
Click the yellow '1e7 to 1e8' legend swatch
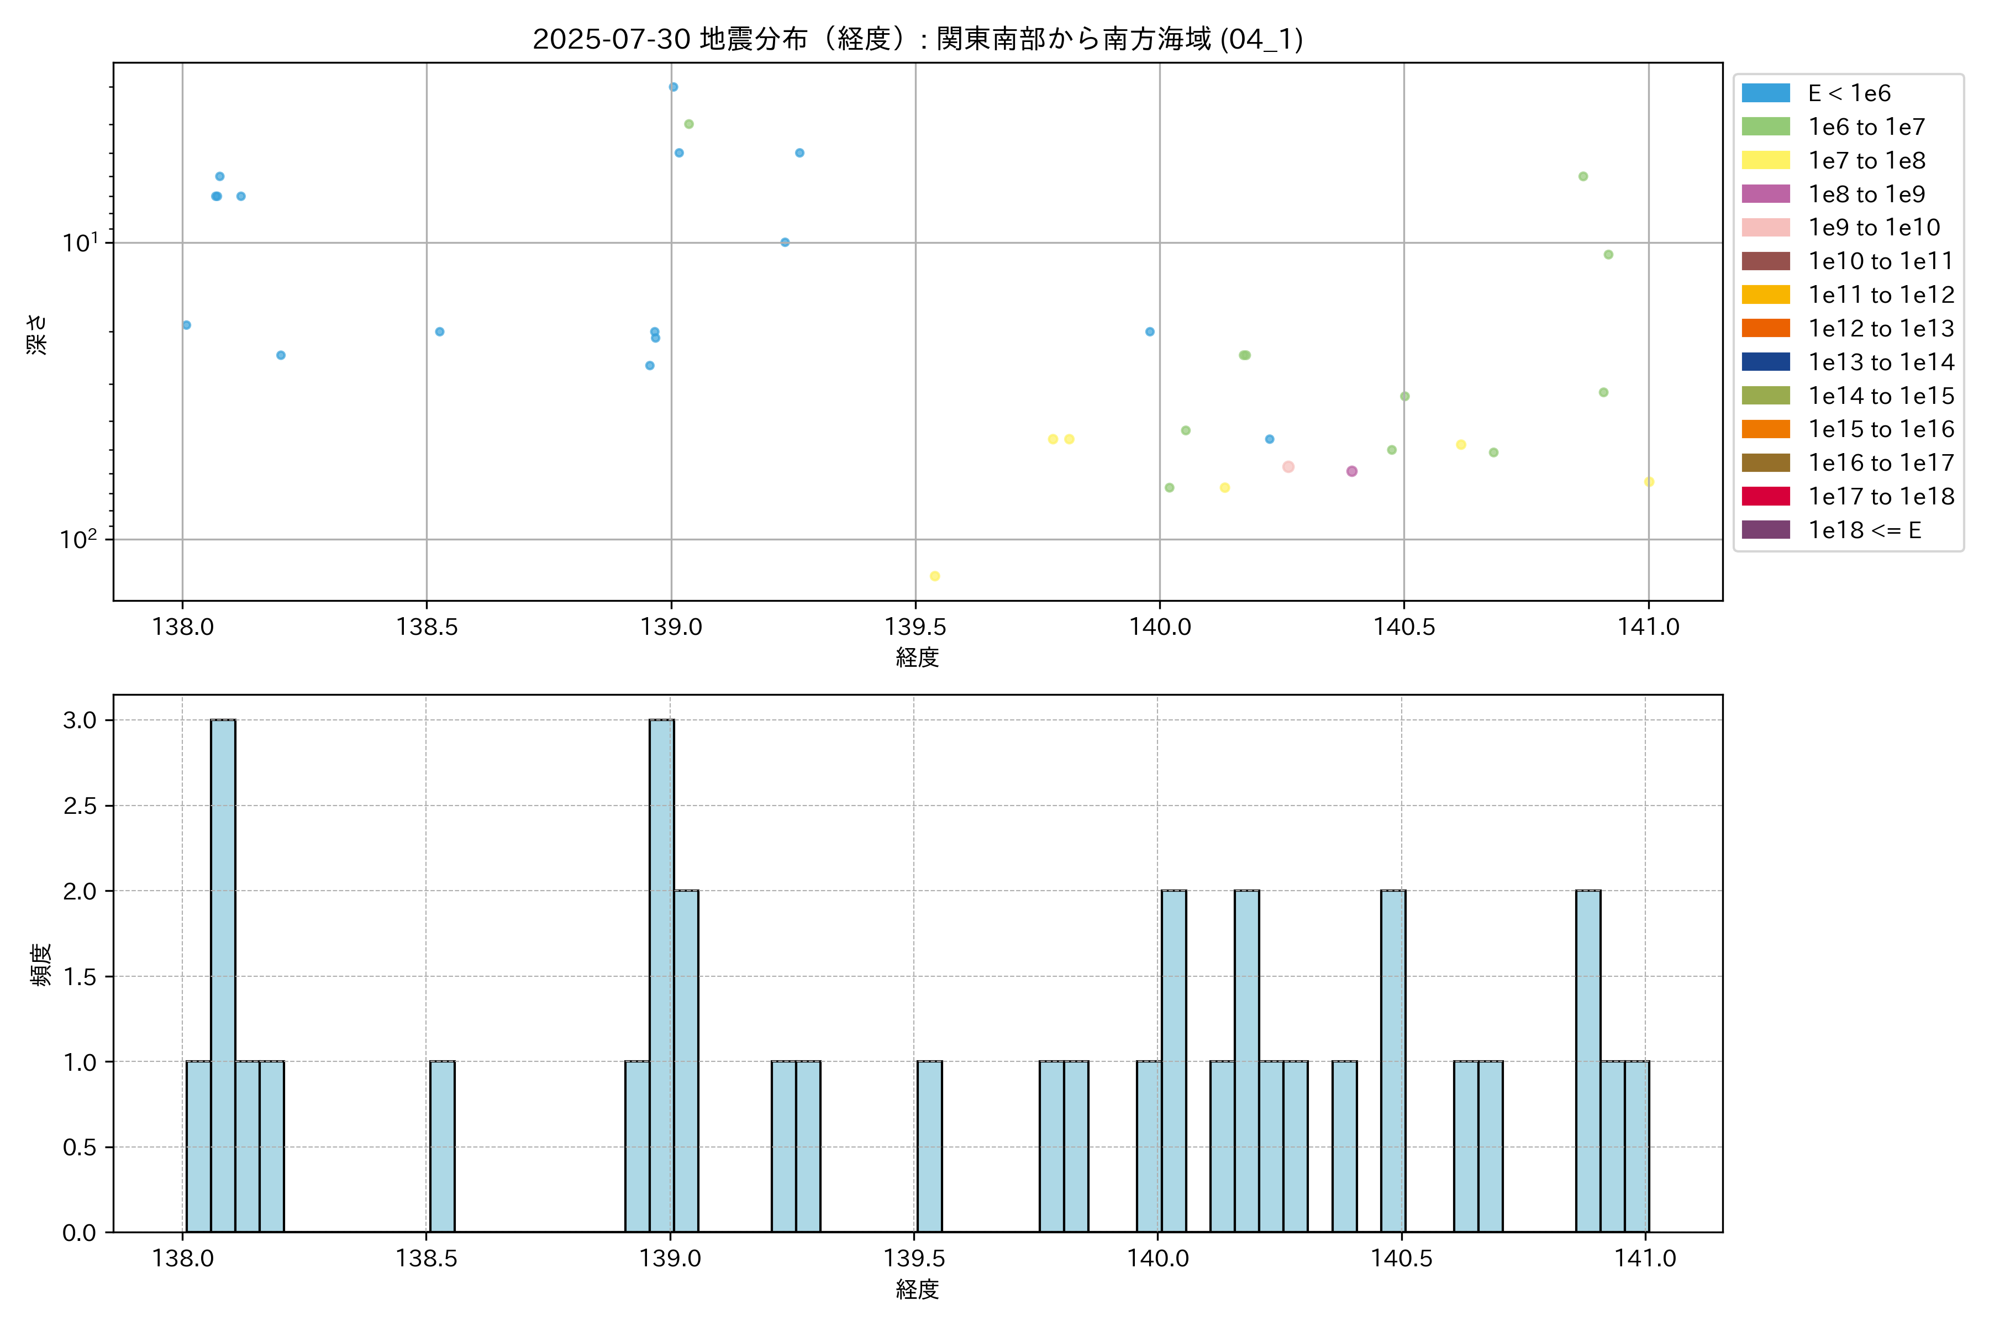pos(1765,161)
